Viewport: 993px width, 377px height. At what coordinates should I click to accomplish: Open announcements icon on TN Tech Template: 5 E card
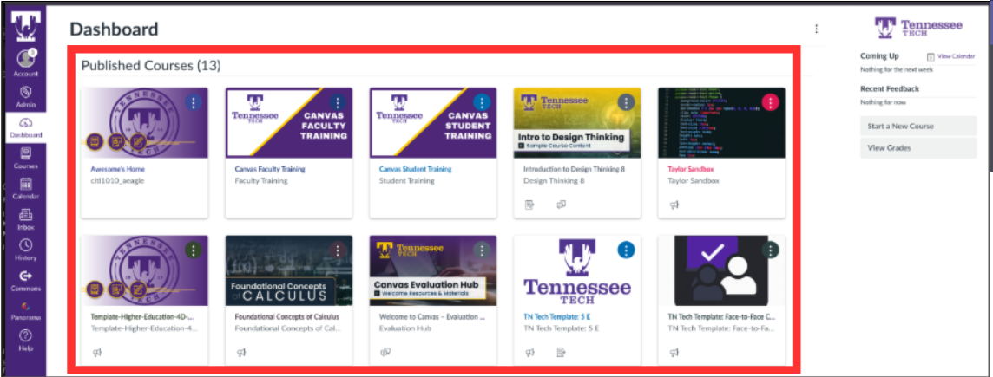click(529, 353)
